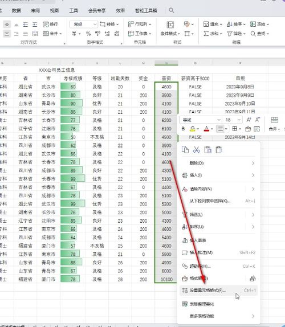Screen dimensions: 285x327
Task: Click the percent style icon in the ribbon
Action: pos(88,34)
